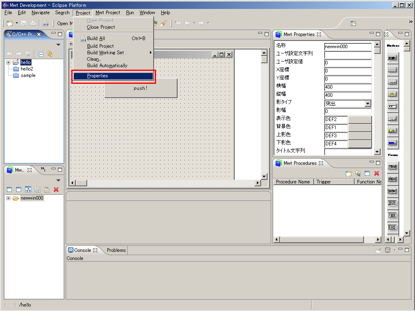The image size is (415, 311).
Task: Choose Properties in Project menu
Action: (113, 76)
